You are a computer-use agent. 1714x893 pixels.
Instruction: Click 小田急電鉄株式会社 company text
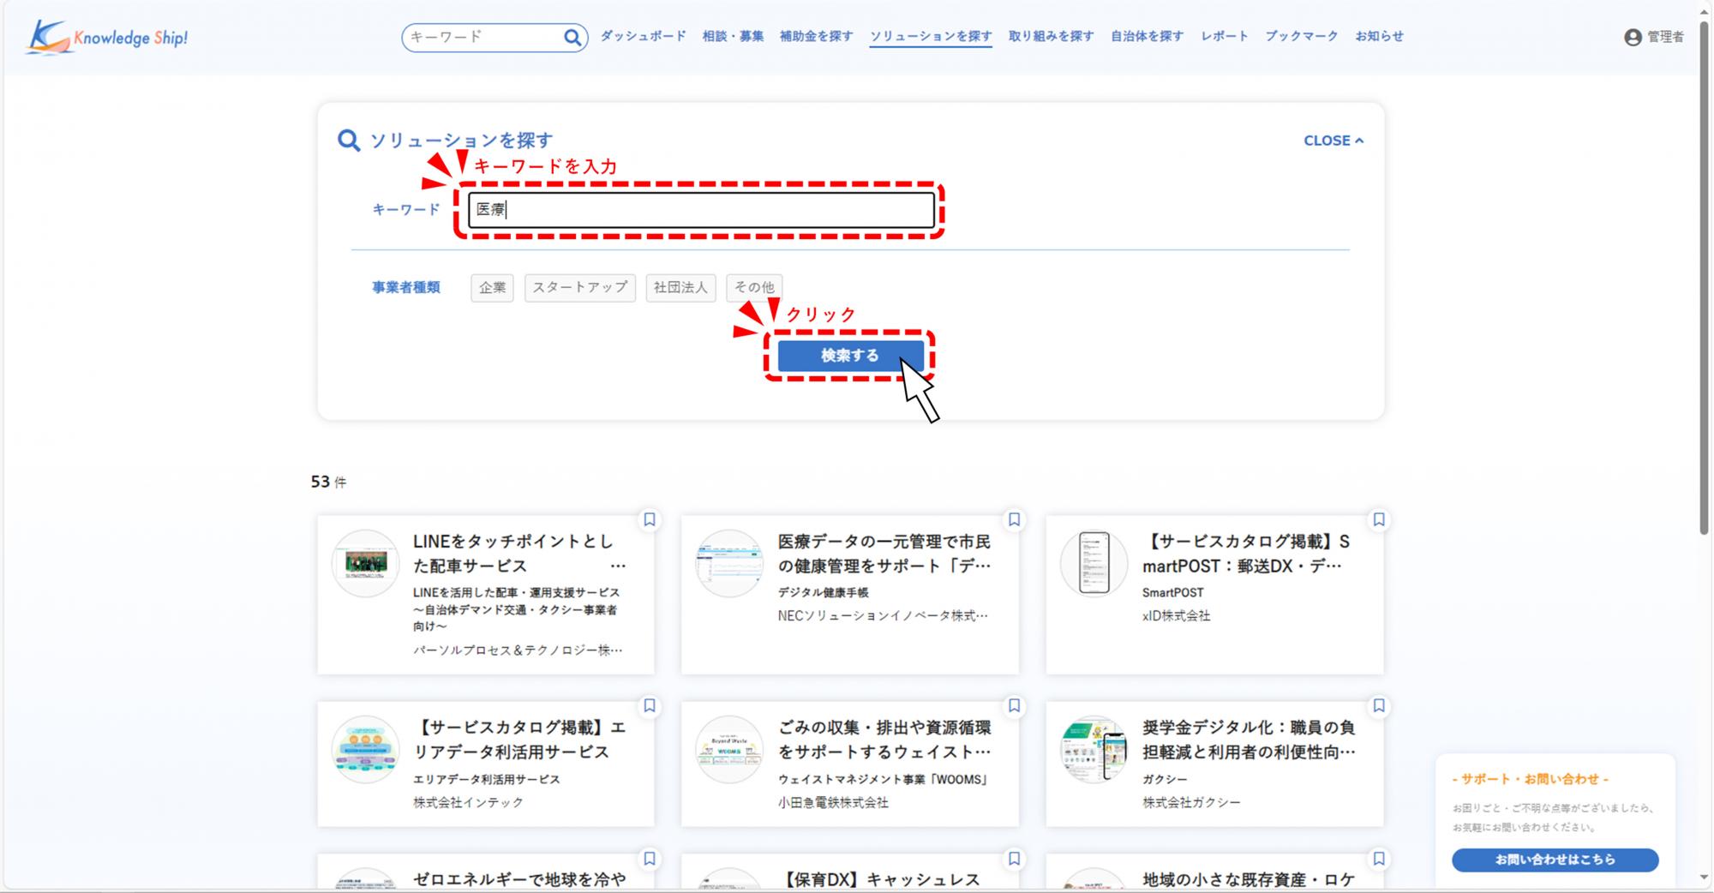(x=833, y=802)
